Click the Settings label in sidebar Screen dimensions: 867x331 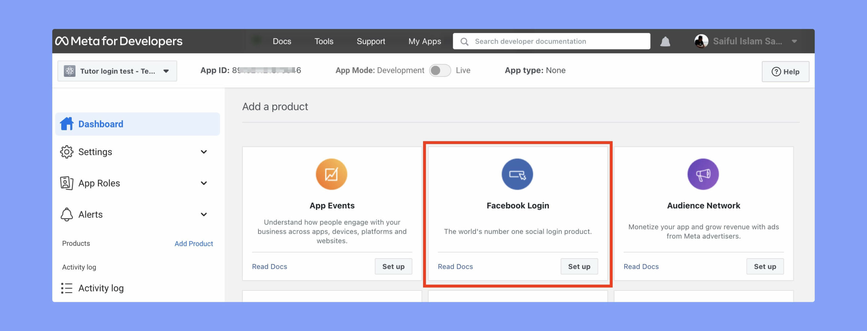(x=95, y=152)
